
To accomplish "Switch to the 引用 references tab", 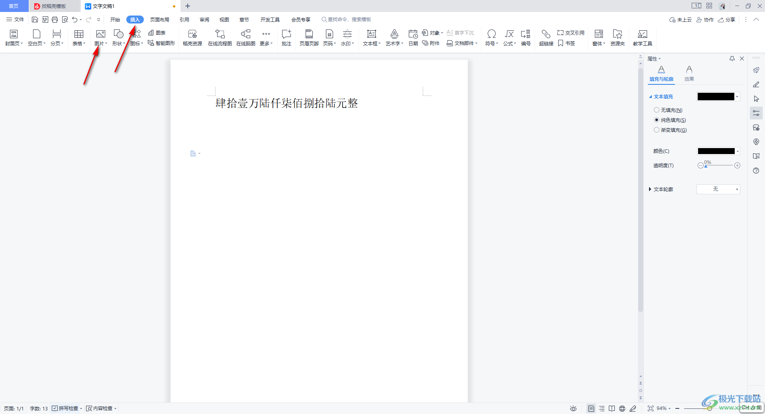I will pos(184,20).
